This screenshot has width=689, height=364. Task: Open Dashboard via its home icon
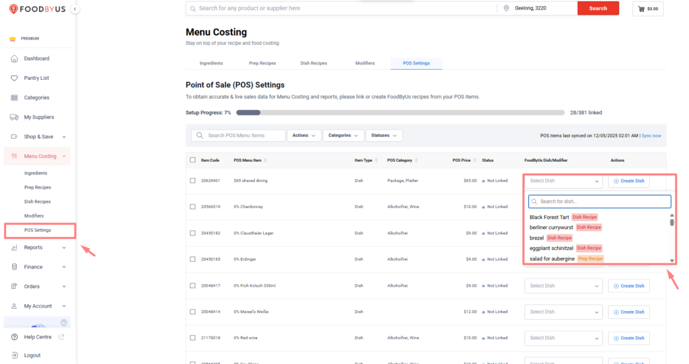14,58
